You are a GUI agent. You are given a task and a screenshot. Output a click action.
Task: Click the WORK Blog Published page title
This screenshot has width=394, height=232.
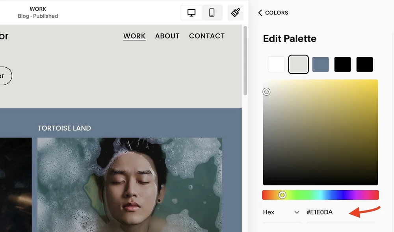[x=38, y=13]
